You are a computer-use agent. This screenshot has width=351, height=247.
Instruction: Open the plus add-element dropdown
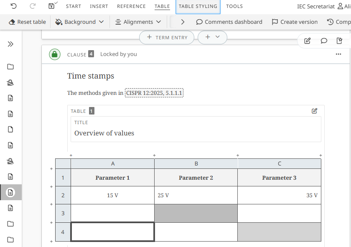coord(212,37)
